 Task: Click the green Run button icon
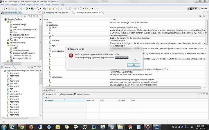point(27,8)
